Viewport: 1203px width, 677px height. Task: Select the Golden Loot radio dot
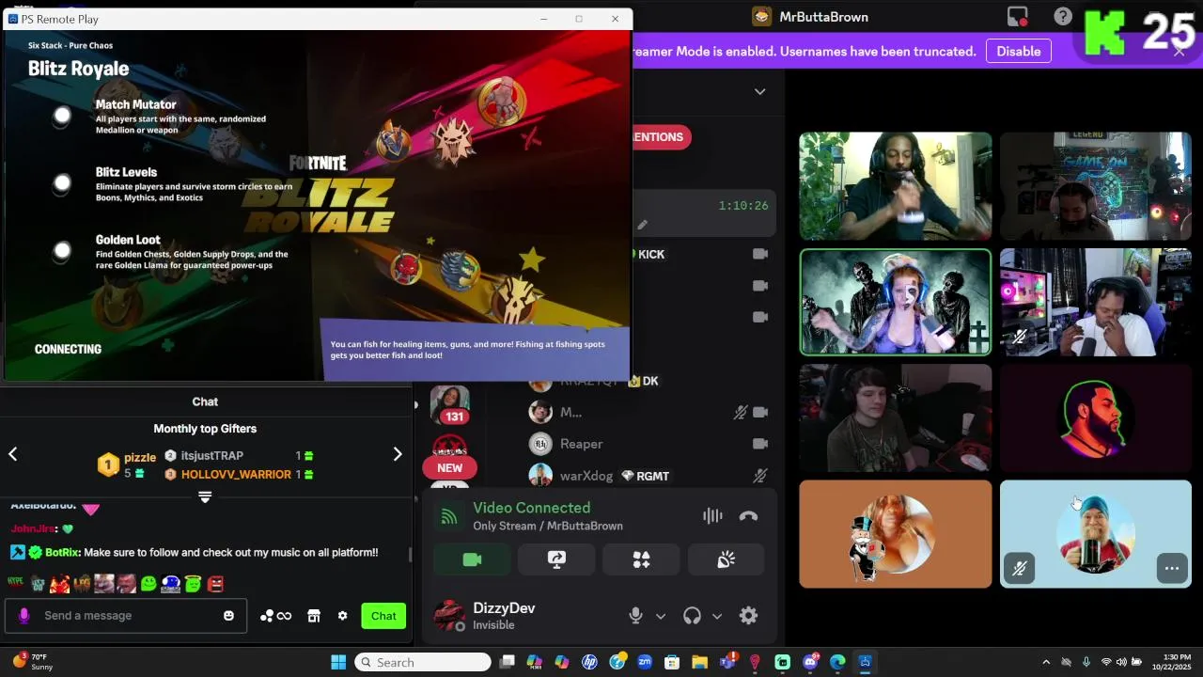(x=62, y=251)
